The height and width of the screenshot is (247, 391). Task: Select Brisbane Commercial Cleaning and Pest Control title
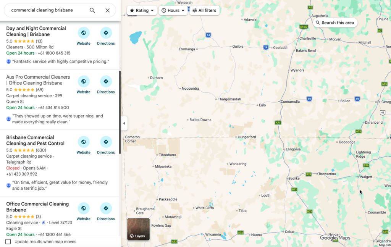36,140
